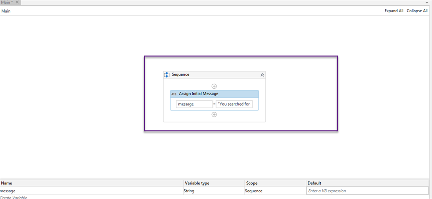
Task: Add activity above Assign Initial Message
Action: pyautogui.click(x=214, y=86)
